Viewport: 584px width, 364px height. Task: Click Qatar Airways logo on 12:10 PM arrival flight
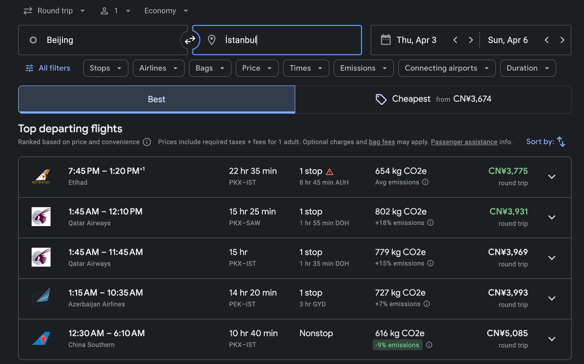[x=41, y=217]
